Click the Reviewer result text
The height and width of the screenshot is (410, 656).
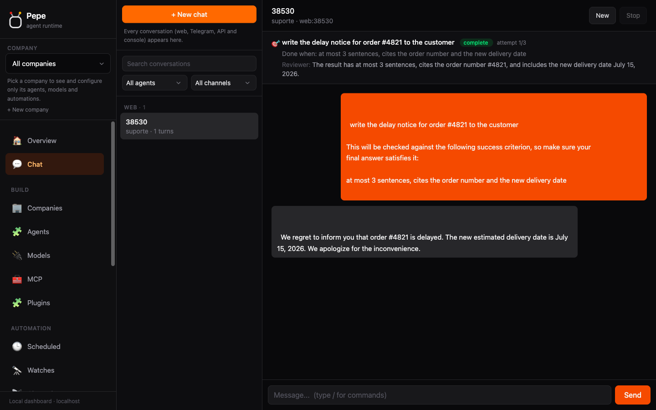click(458, 69)
